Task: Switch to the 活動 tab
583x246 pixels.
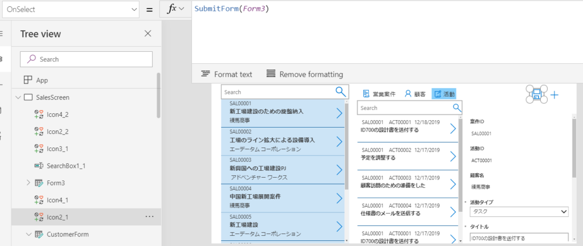Action: pos(444,94)
